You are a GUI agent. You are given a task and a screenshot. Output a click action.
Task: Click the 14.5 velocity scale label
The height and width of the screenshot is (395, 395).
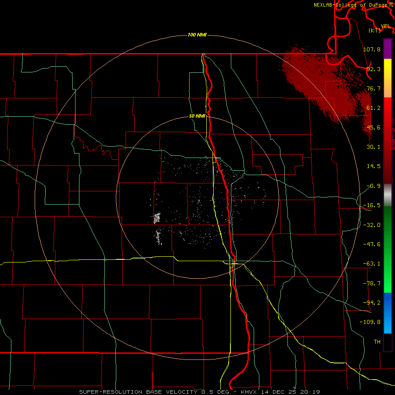(373, 166)
